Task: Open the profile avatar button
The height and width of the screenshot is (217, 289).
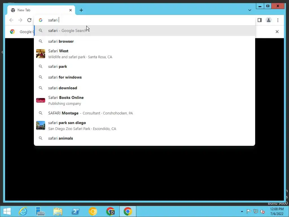Action: pos(269,20)
